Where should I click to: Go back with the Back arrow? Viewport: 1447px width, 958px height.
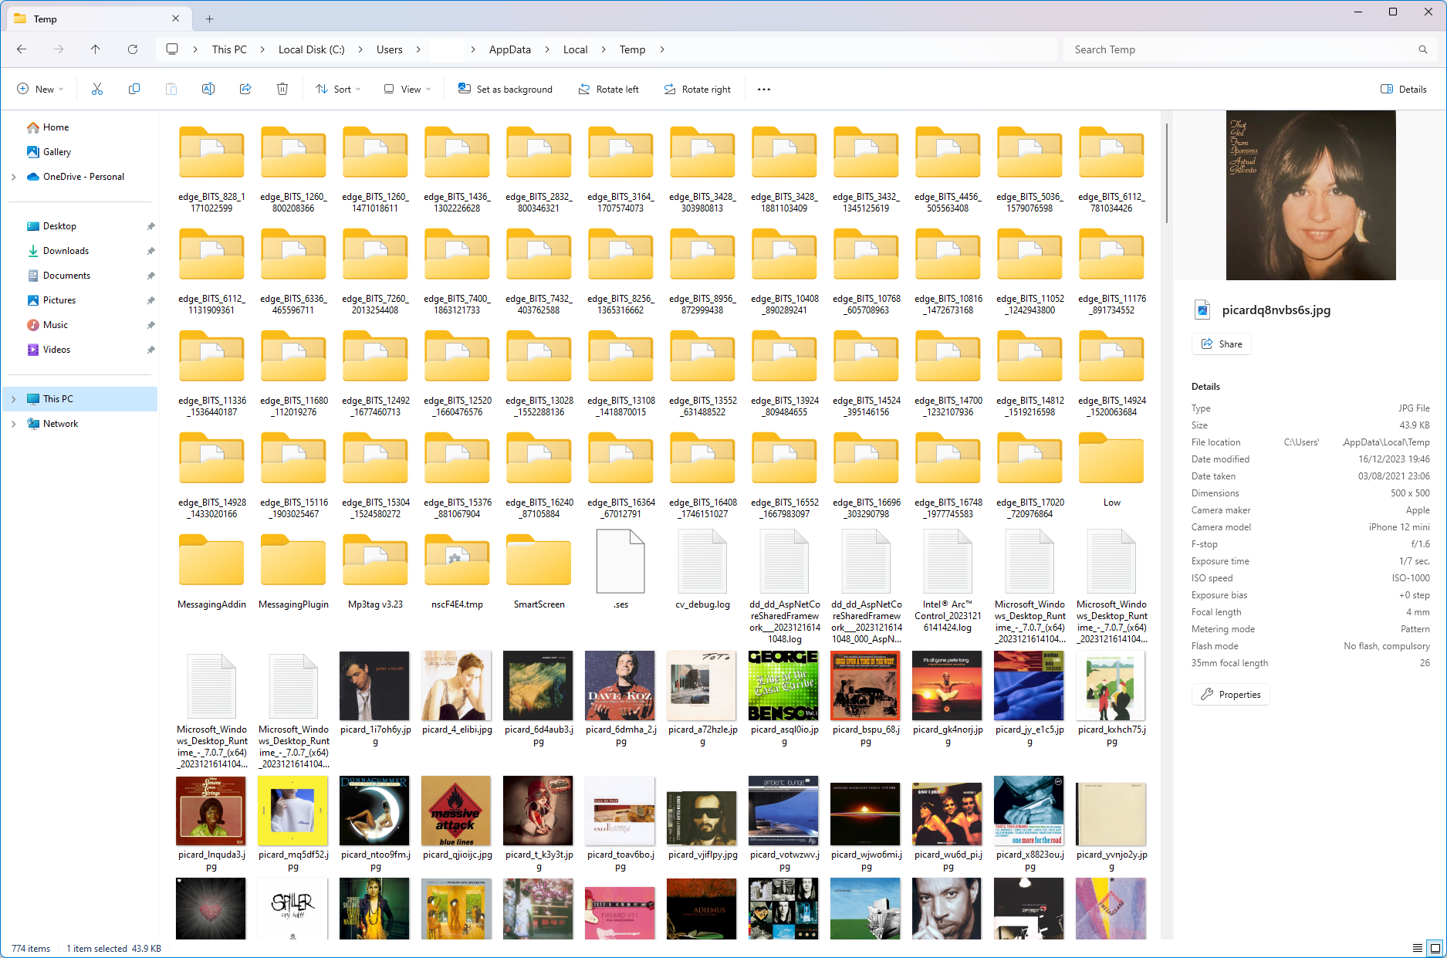coord(22,49)
